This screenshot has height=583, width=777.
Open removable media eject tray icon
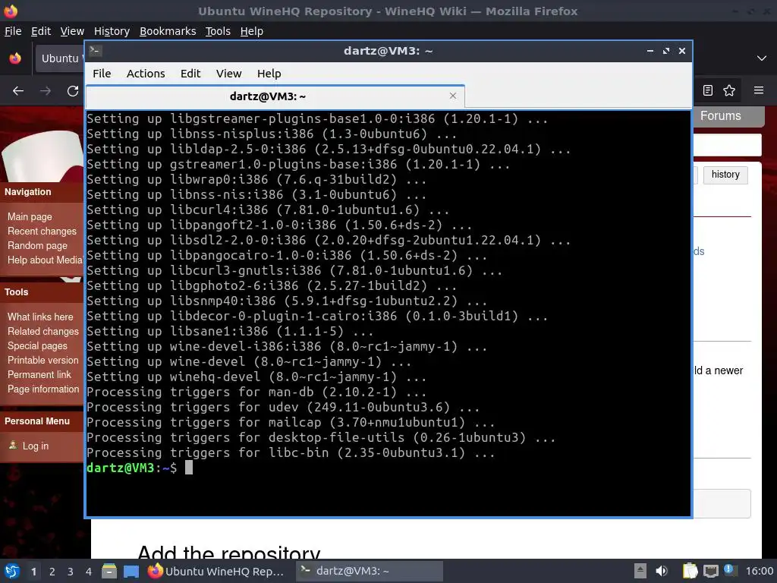click(x=640, y=571)
